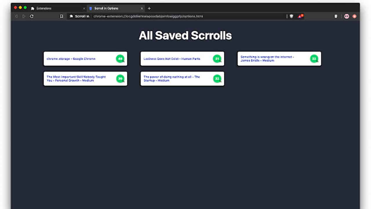Open Laziness Does Not Exist link
This screenshot has height=209, width=371.
coord(172,59)
